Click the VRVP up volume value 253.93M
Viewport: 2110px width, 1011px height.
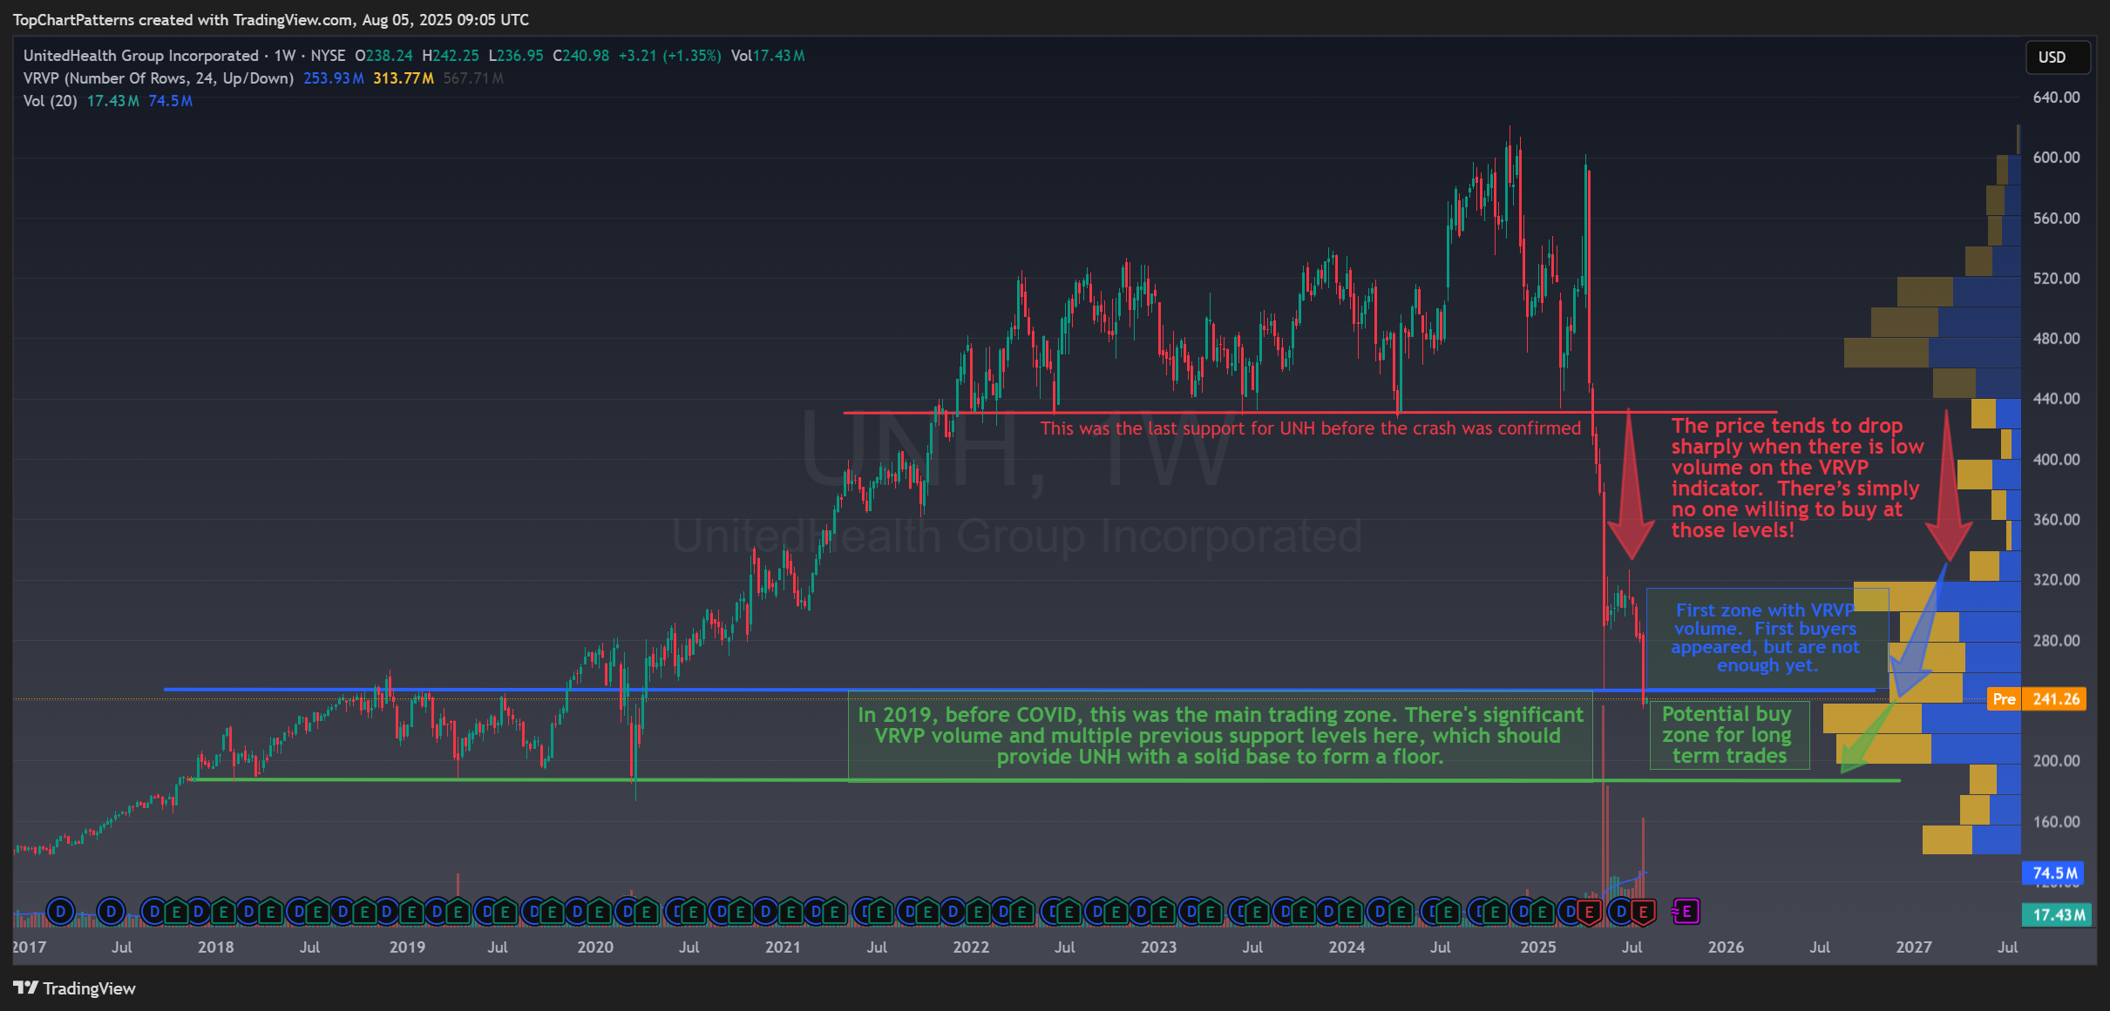pyautogui.click(x=333, y=78)
